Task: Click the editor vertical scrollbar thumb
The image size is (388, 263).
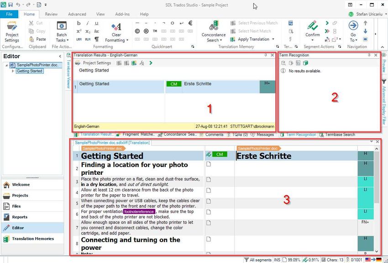Action: [377, 177]
